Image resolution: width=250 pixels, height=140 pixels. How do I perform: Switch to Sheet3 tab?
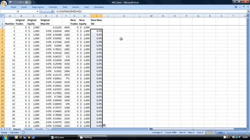click(39, 129)
